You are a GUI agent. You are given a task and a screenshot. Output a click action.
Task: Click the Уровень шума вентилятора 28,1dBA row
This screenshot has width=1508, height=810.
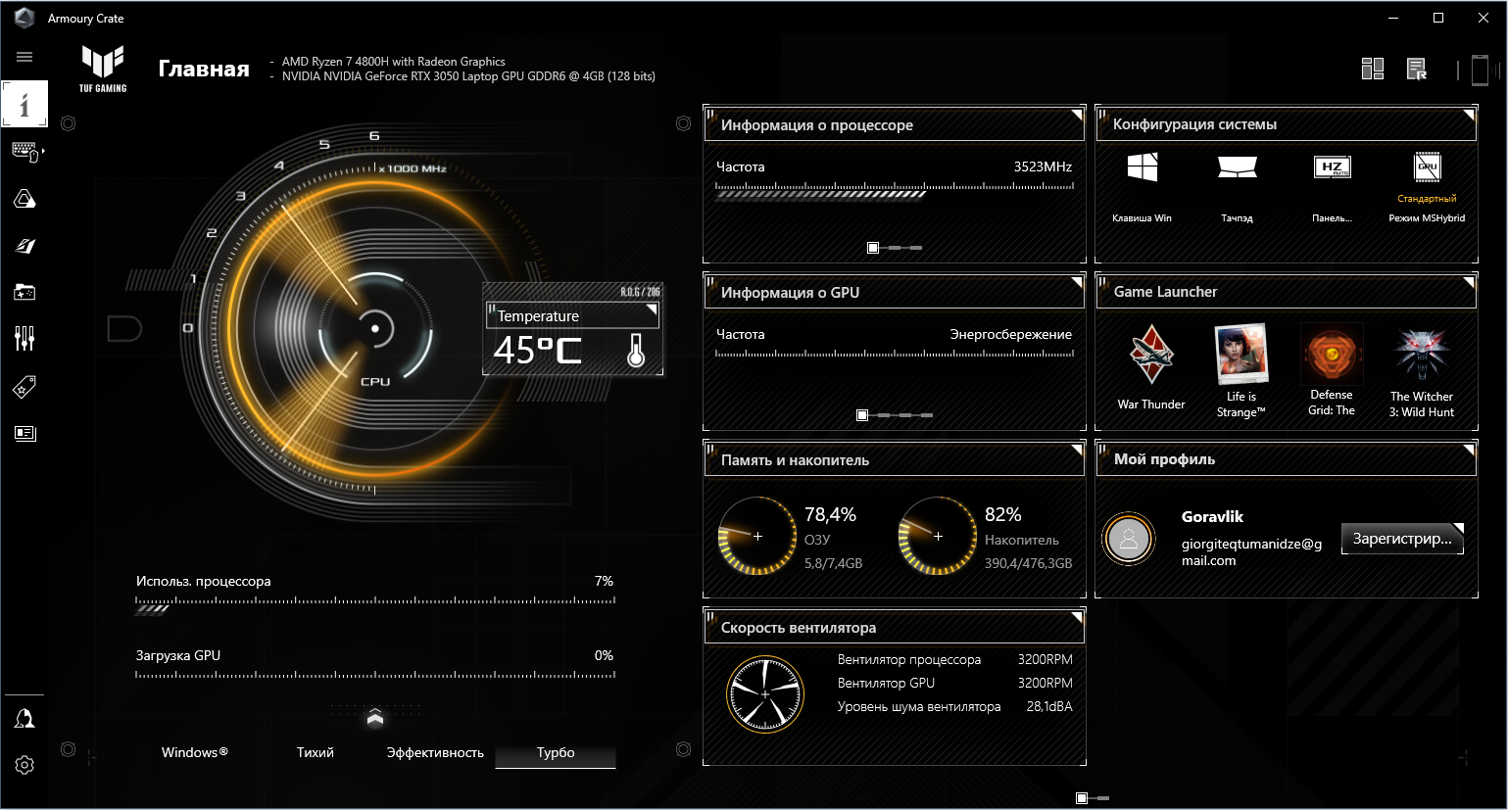point(954,706)
